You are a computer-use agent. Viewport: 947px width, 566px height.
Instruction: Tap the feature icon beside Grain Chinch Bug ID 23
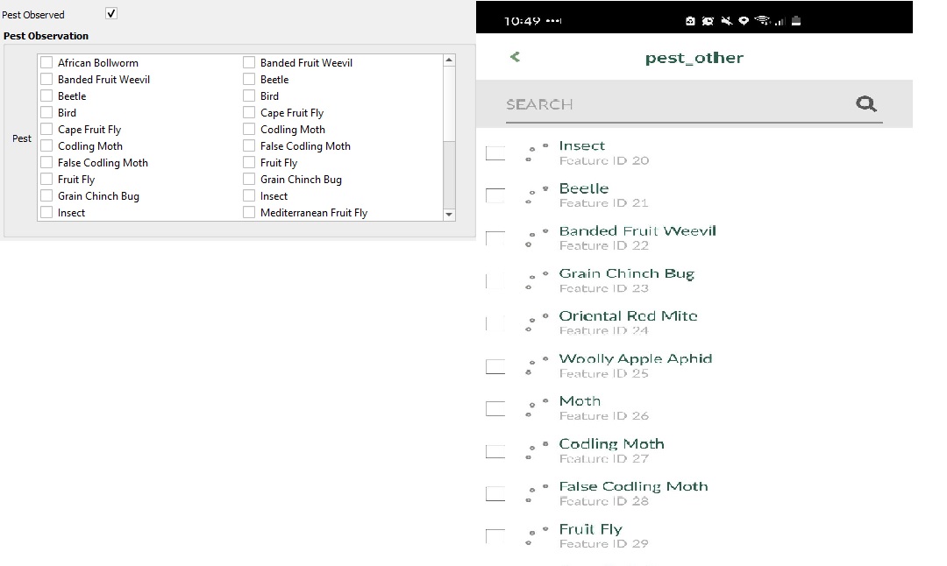coord(536,281)
